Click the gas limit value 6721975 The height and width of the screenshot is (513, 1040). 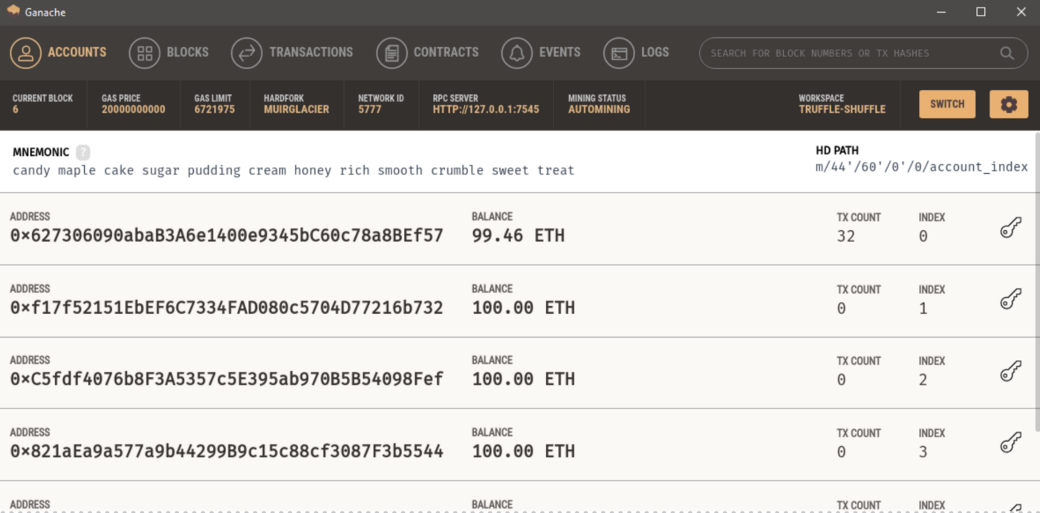click(215, 109)
